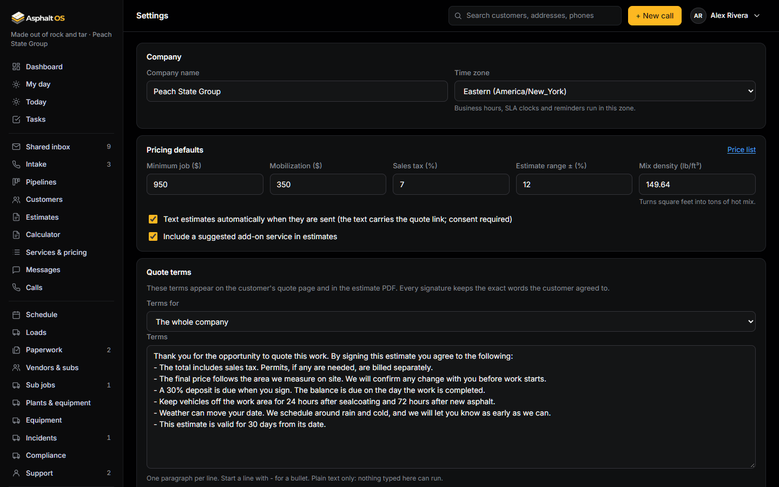Image resolution: width=779 pixels, height=487 pixels.
Task: Open Incidents in the sidebar
Action: 62,438
